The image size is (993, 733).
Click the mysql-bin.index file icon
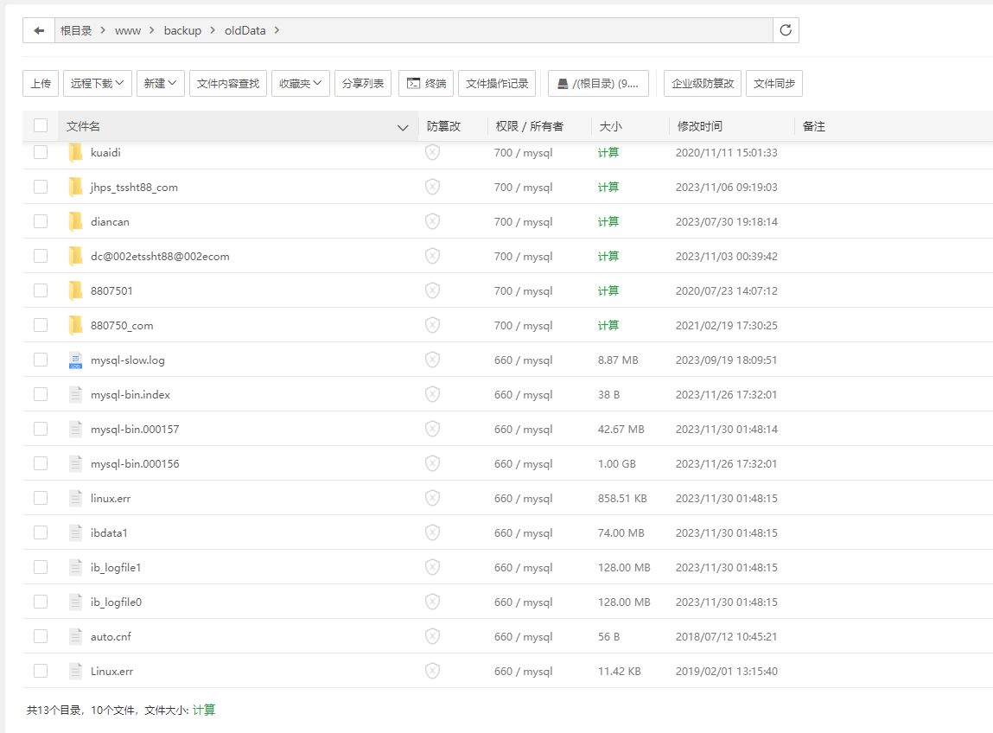tap(75, 395)
